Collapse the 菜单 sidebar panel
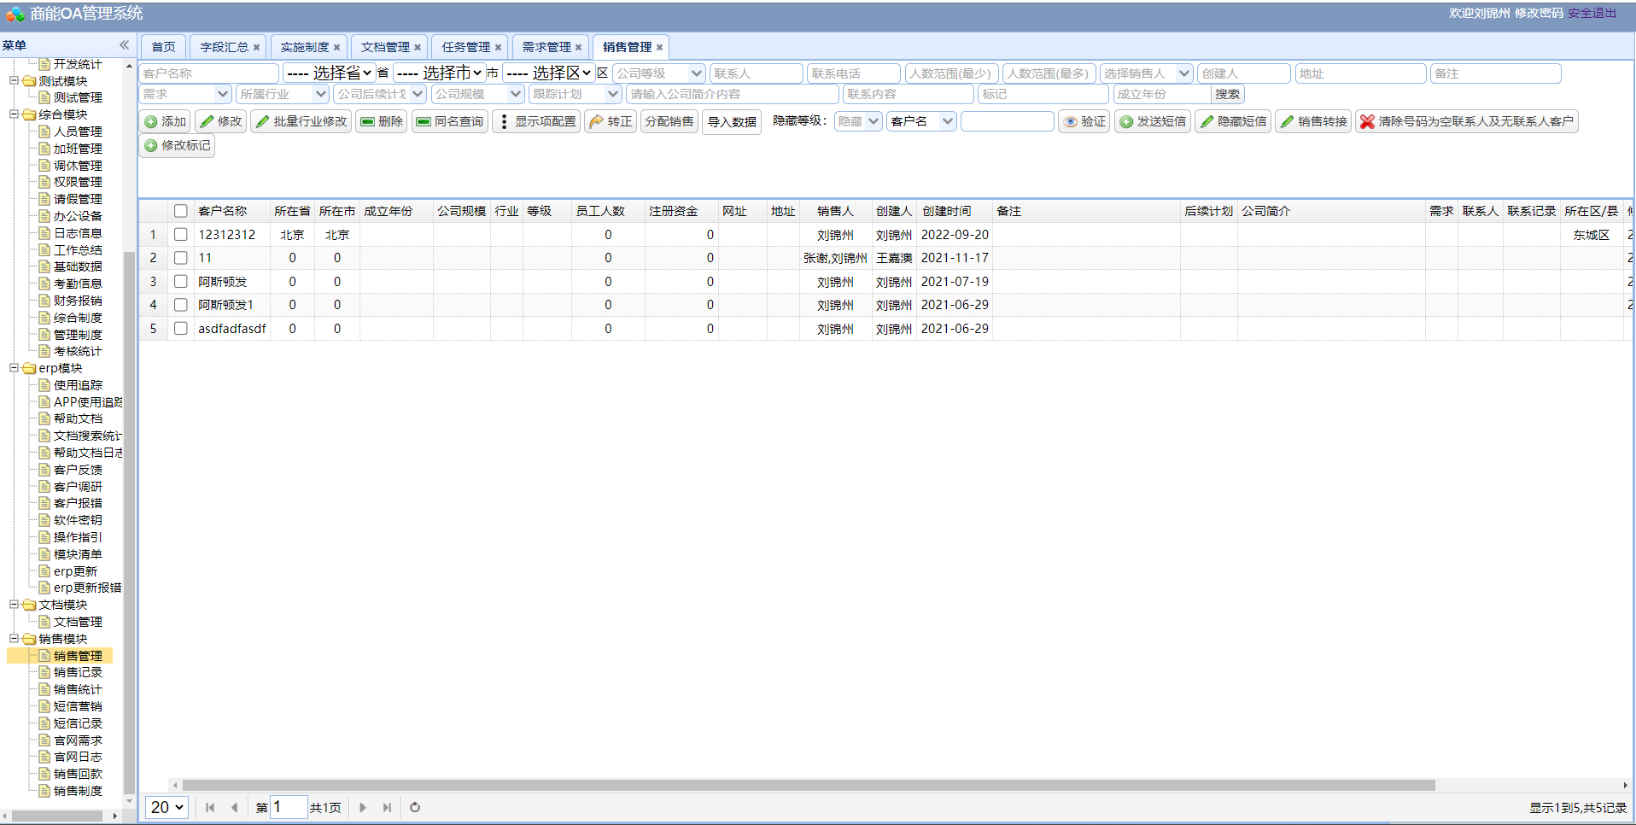This screenshot has height=825, width=1636. 124,44
